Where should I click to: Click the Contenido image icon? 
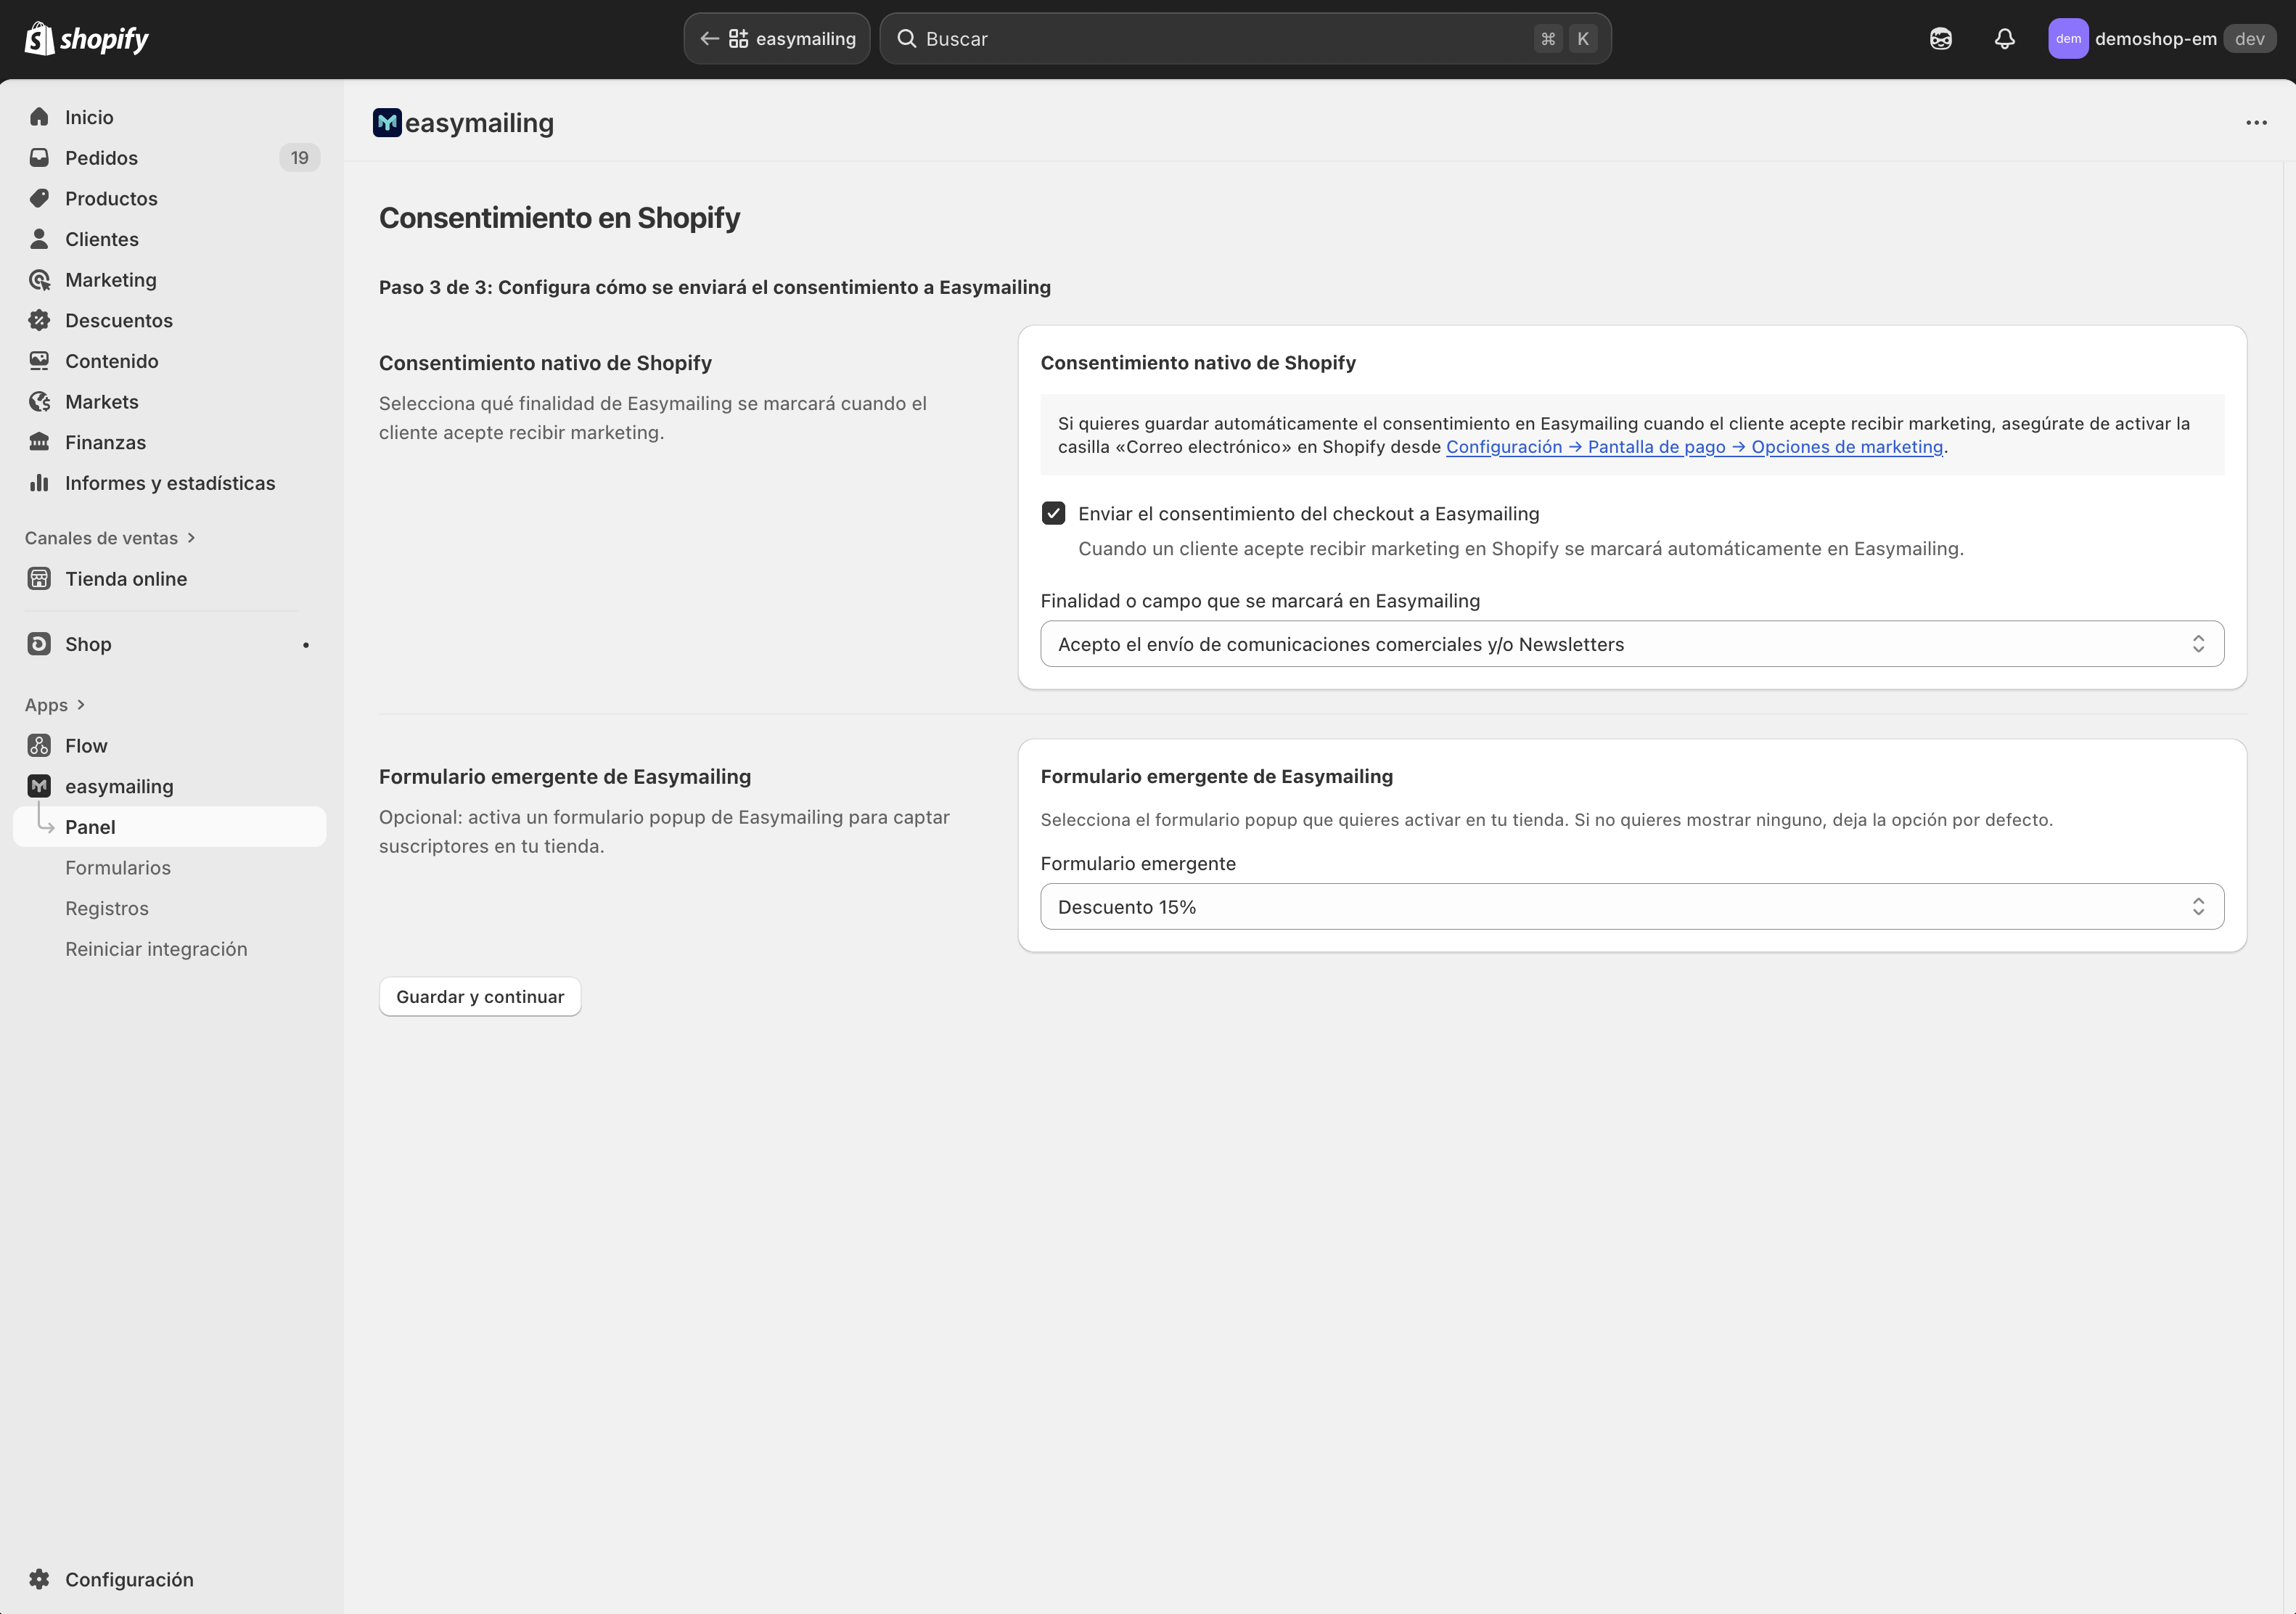pyautogui.click(x=39, y=361)
